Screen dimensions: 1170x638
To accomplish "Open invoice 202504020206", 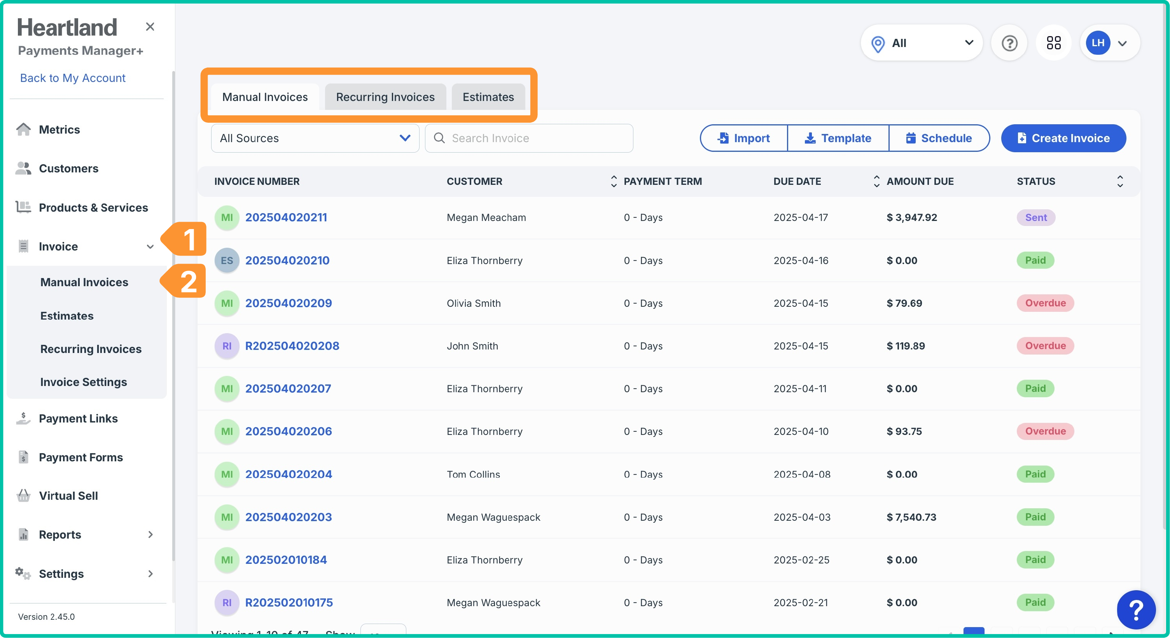I will click(289, 431).
